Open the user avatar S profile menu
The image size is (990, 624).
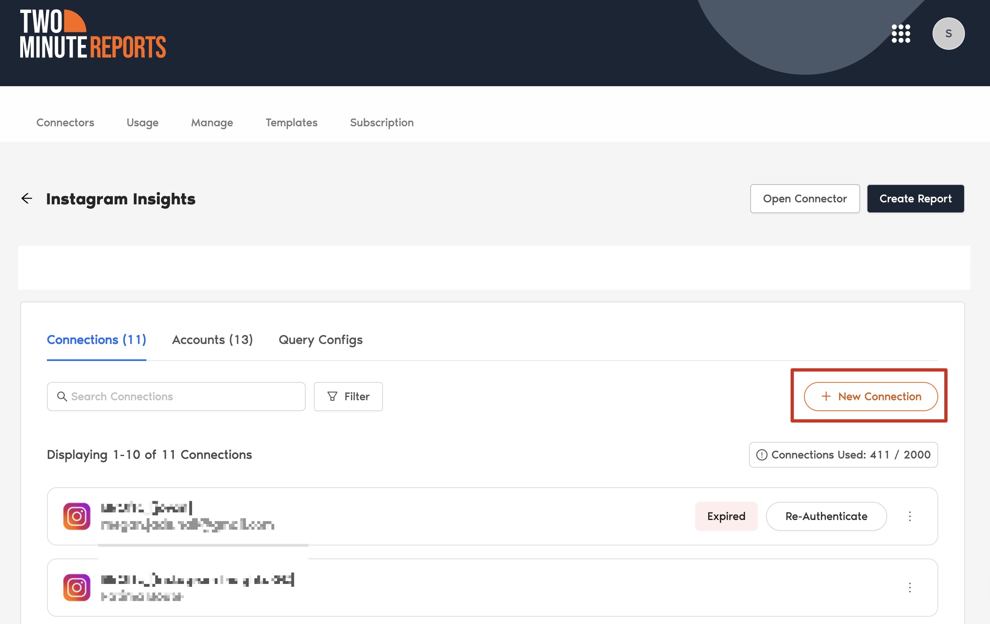coord(948,34)
